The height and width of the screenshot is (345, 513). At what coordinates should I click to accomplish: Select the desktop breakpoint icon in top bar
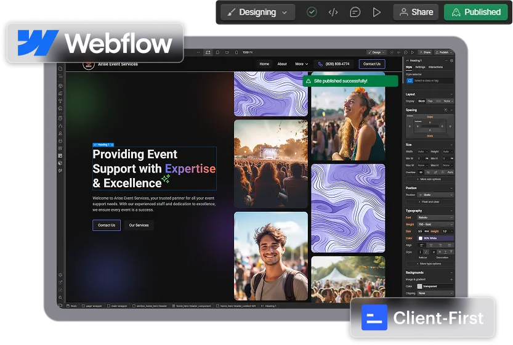(208, 52)
